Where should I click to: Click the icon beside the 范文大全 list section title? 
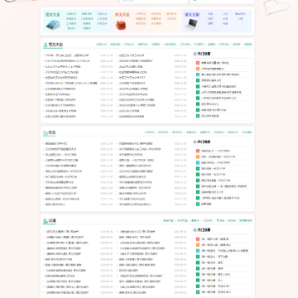point(46,45)
